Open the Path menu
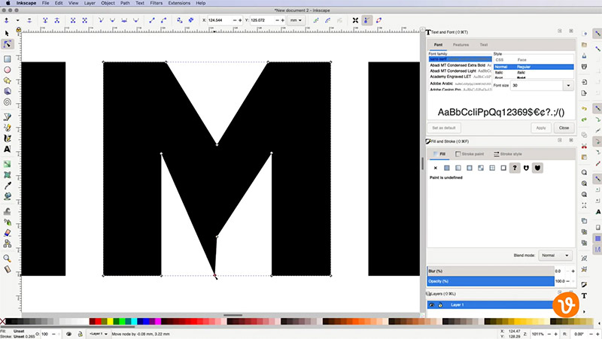 [x=125, y=3]
